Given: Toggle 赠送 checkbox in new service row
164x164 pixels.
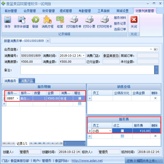Looking at the screenshot, I should (x=80, y=104).
